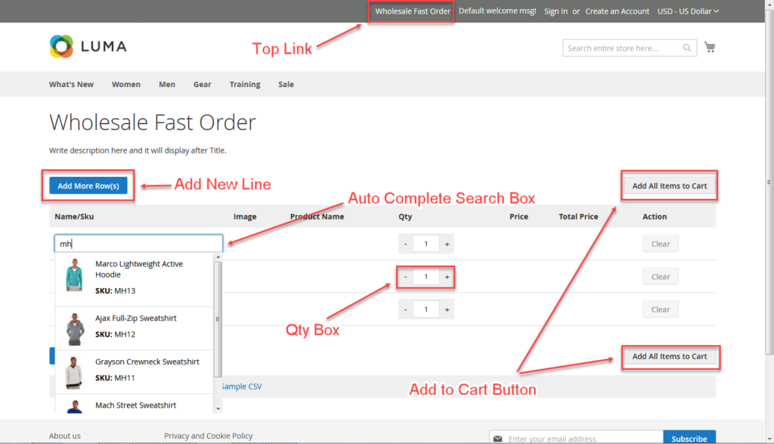The image size is (774, 444).
Task: Click the upper Add All Items to Cart button
Action: 670,186
